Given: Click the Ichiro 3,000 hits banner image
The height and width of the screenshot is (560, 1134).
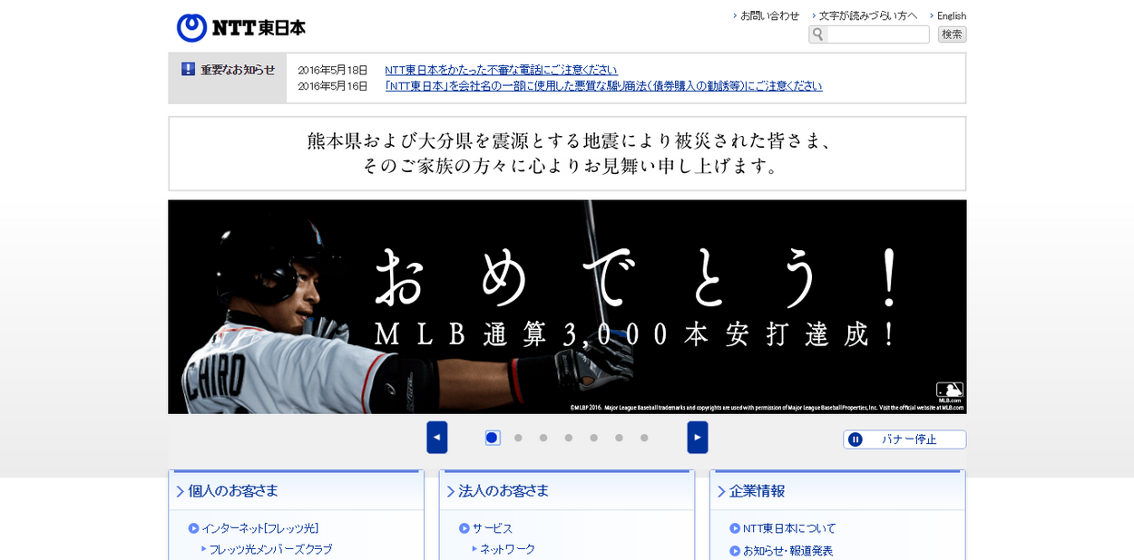Looking at the screenshot, I should point(567,306).
